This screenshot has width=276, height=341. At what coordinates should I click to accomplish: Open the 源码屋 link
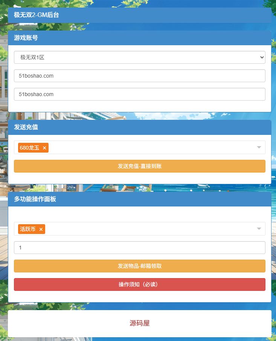pyautogui.click(x=140, y=323)
